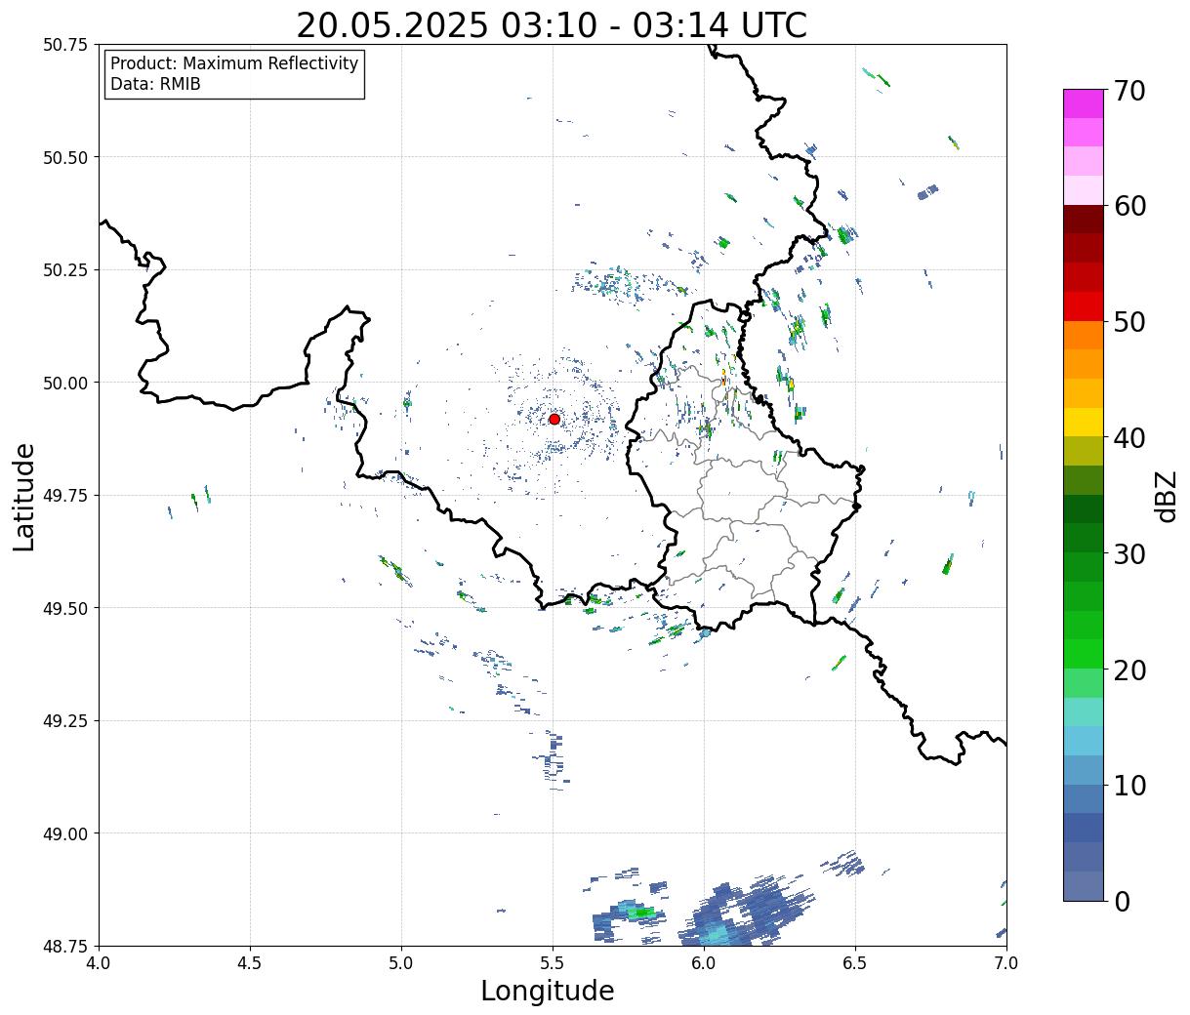Click longitude tick label 6.0

pyautogui.click(x=704, y=963)
